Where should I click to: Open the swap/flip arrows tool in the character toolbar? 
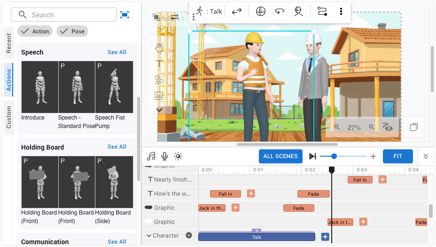coord(237,11)
